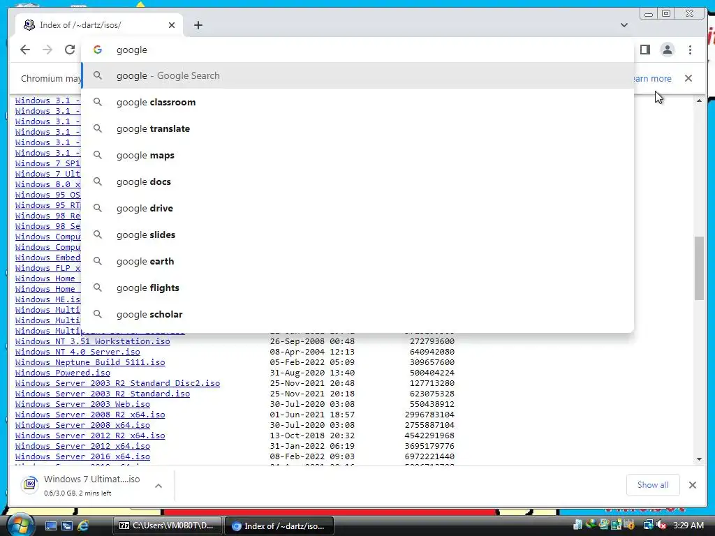Viewport: 715px width, 536px height.
Task: Open Windows Server 2008 R2 x64.iso link
Action: pyautogui.click(x=90, y=415)
